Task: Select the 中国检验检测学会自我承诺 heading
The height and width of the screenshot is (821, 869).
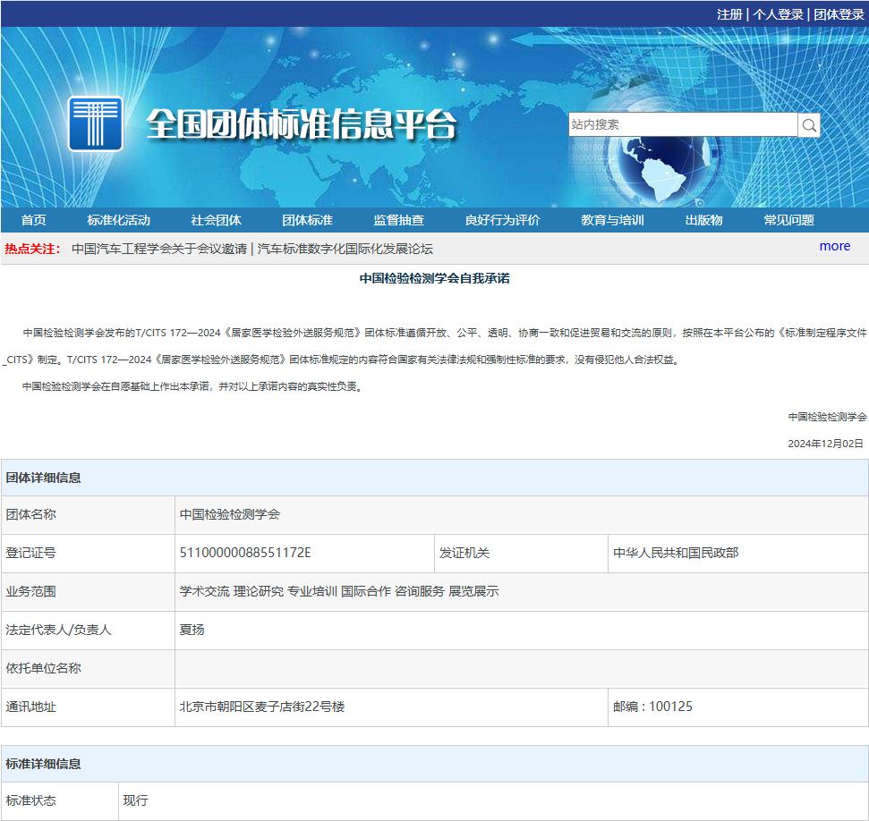Action: (435, 278)
